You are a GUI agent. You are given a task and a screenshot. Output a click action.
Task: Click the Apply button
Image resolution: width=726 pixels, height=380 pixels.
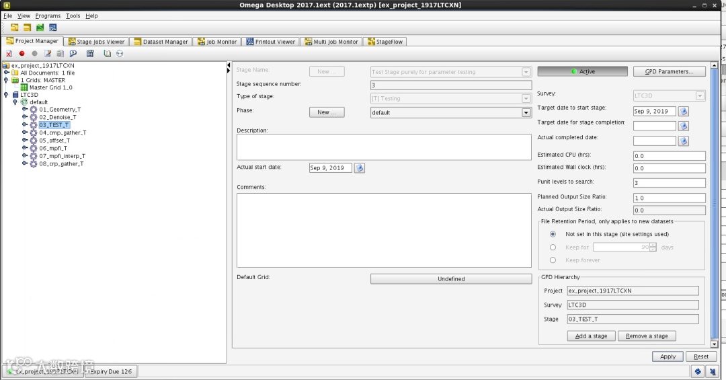[x=668, y=356]
